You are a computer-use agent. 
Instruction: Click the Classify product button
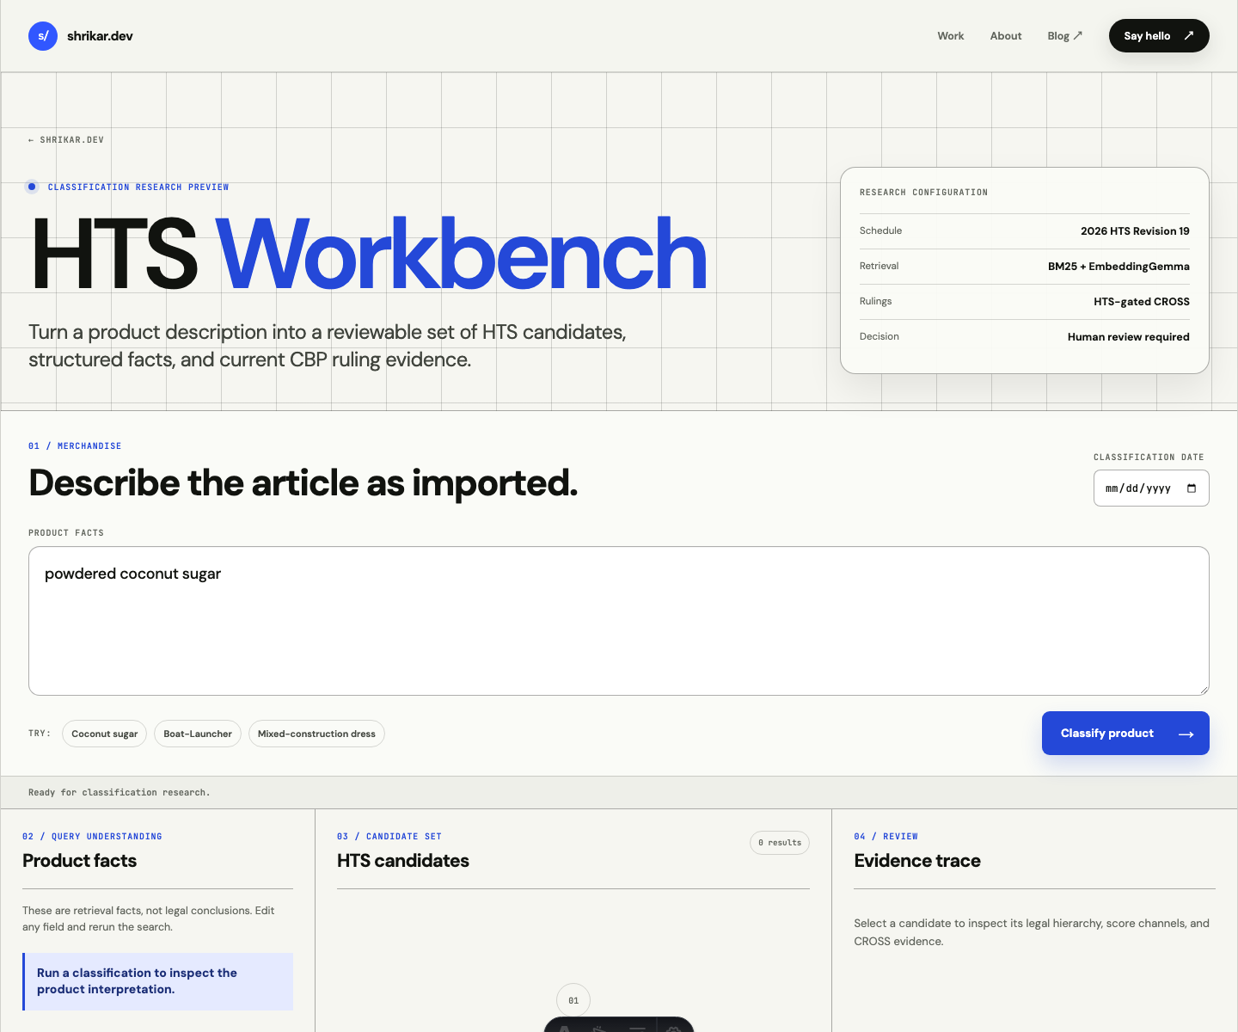coord(1125,734)
